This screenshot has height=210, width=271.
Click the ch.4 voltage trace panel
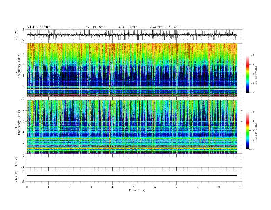[x=134, y=176]
